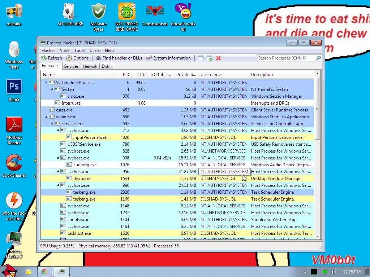Open the Tools menu
The image size is (370, 277).
tap(79, 50)
